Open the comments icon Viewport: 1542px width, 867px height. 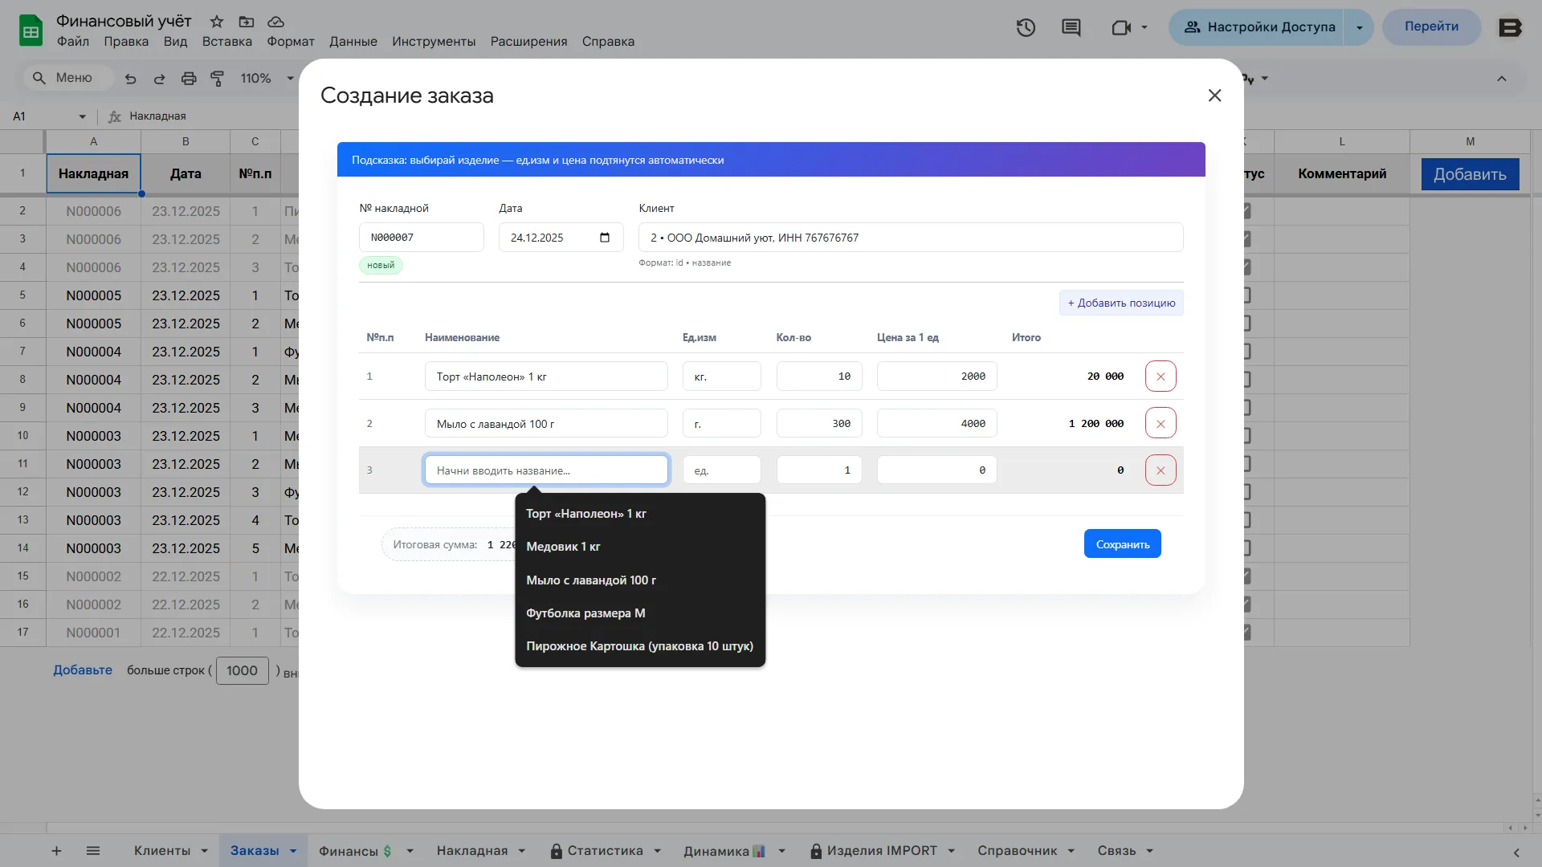[1071, 28]
